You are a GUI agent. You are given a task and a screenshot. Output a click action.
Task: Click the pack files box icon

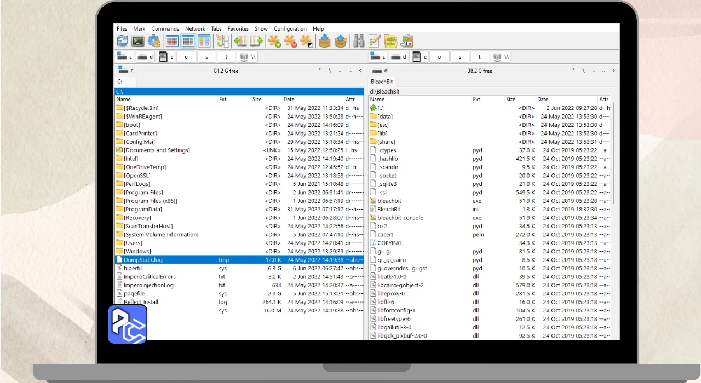[x=325, y=41]
